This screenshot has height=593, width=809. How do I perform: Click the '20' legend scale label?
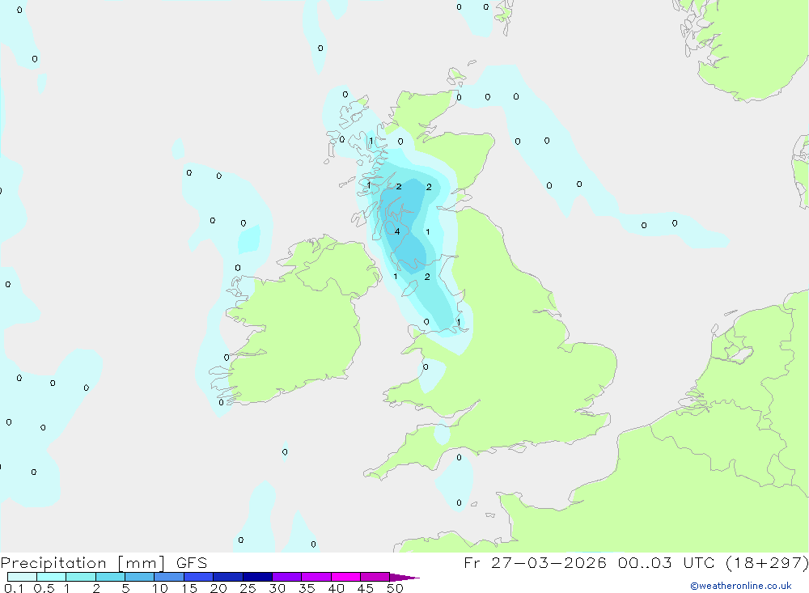pyautogui.click(x=218, y=588)
